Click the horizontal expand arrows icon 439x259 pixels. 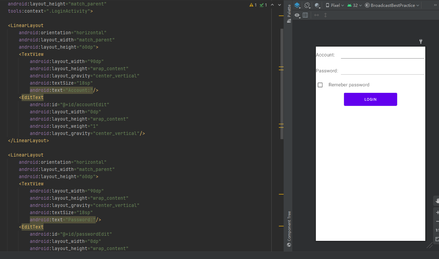click(317, 15)
